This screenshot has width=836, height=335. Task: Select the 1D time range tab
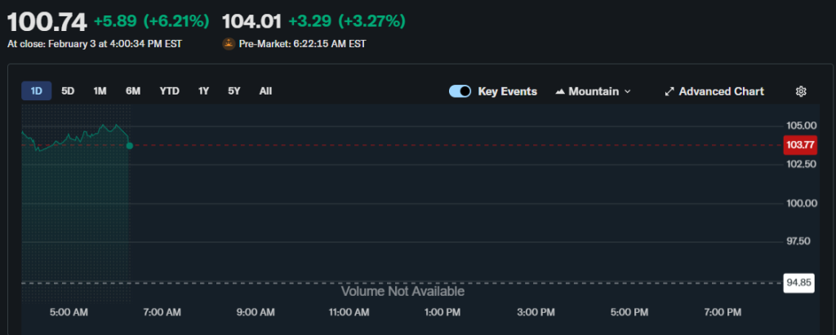(x=36, y=91)
